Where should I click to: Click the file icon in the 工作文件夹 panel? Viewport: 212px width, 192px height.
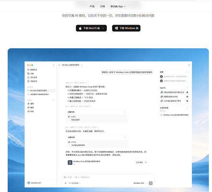pos(161,115)
